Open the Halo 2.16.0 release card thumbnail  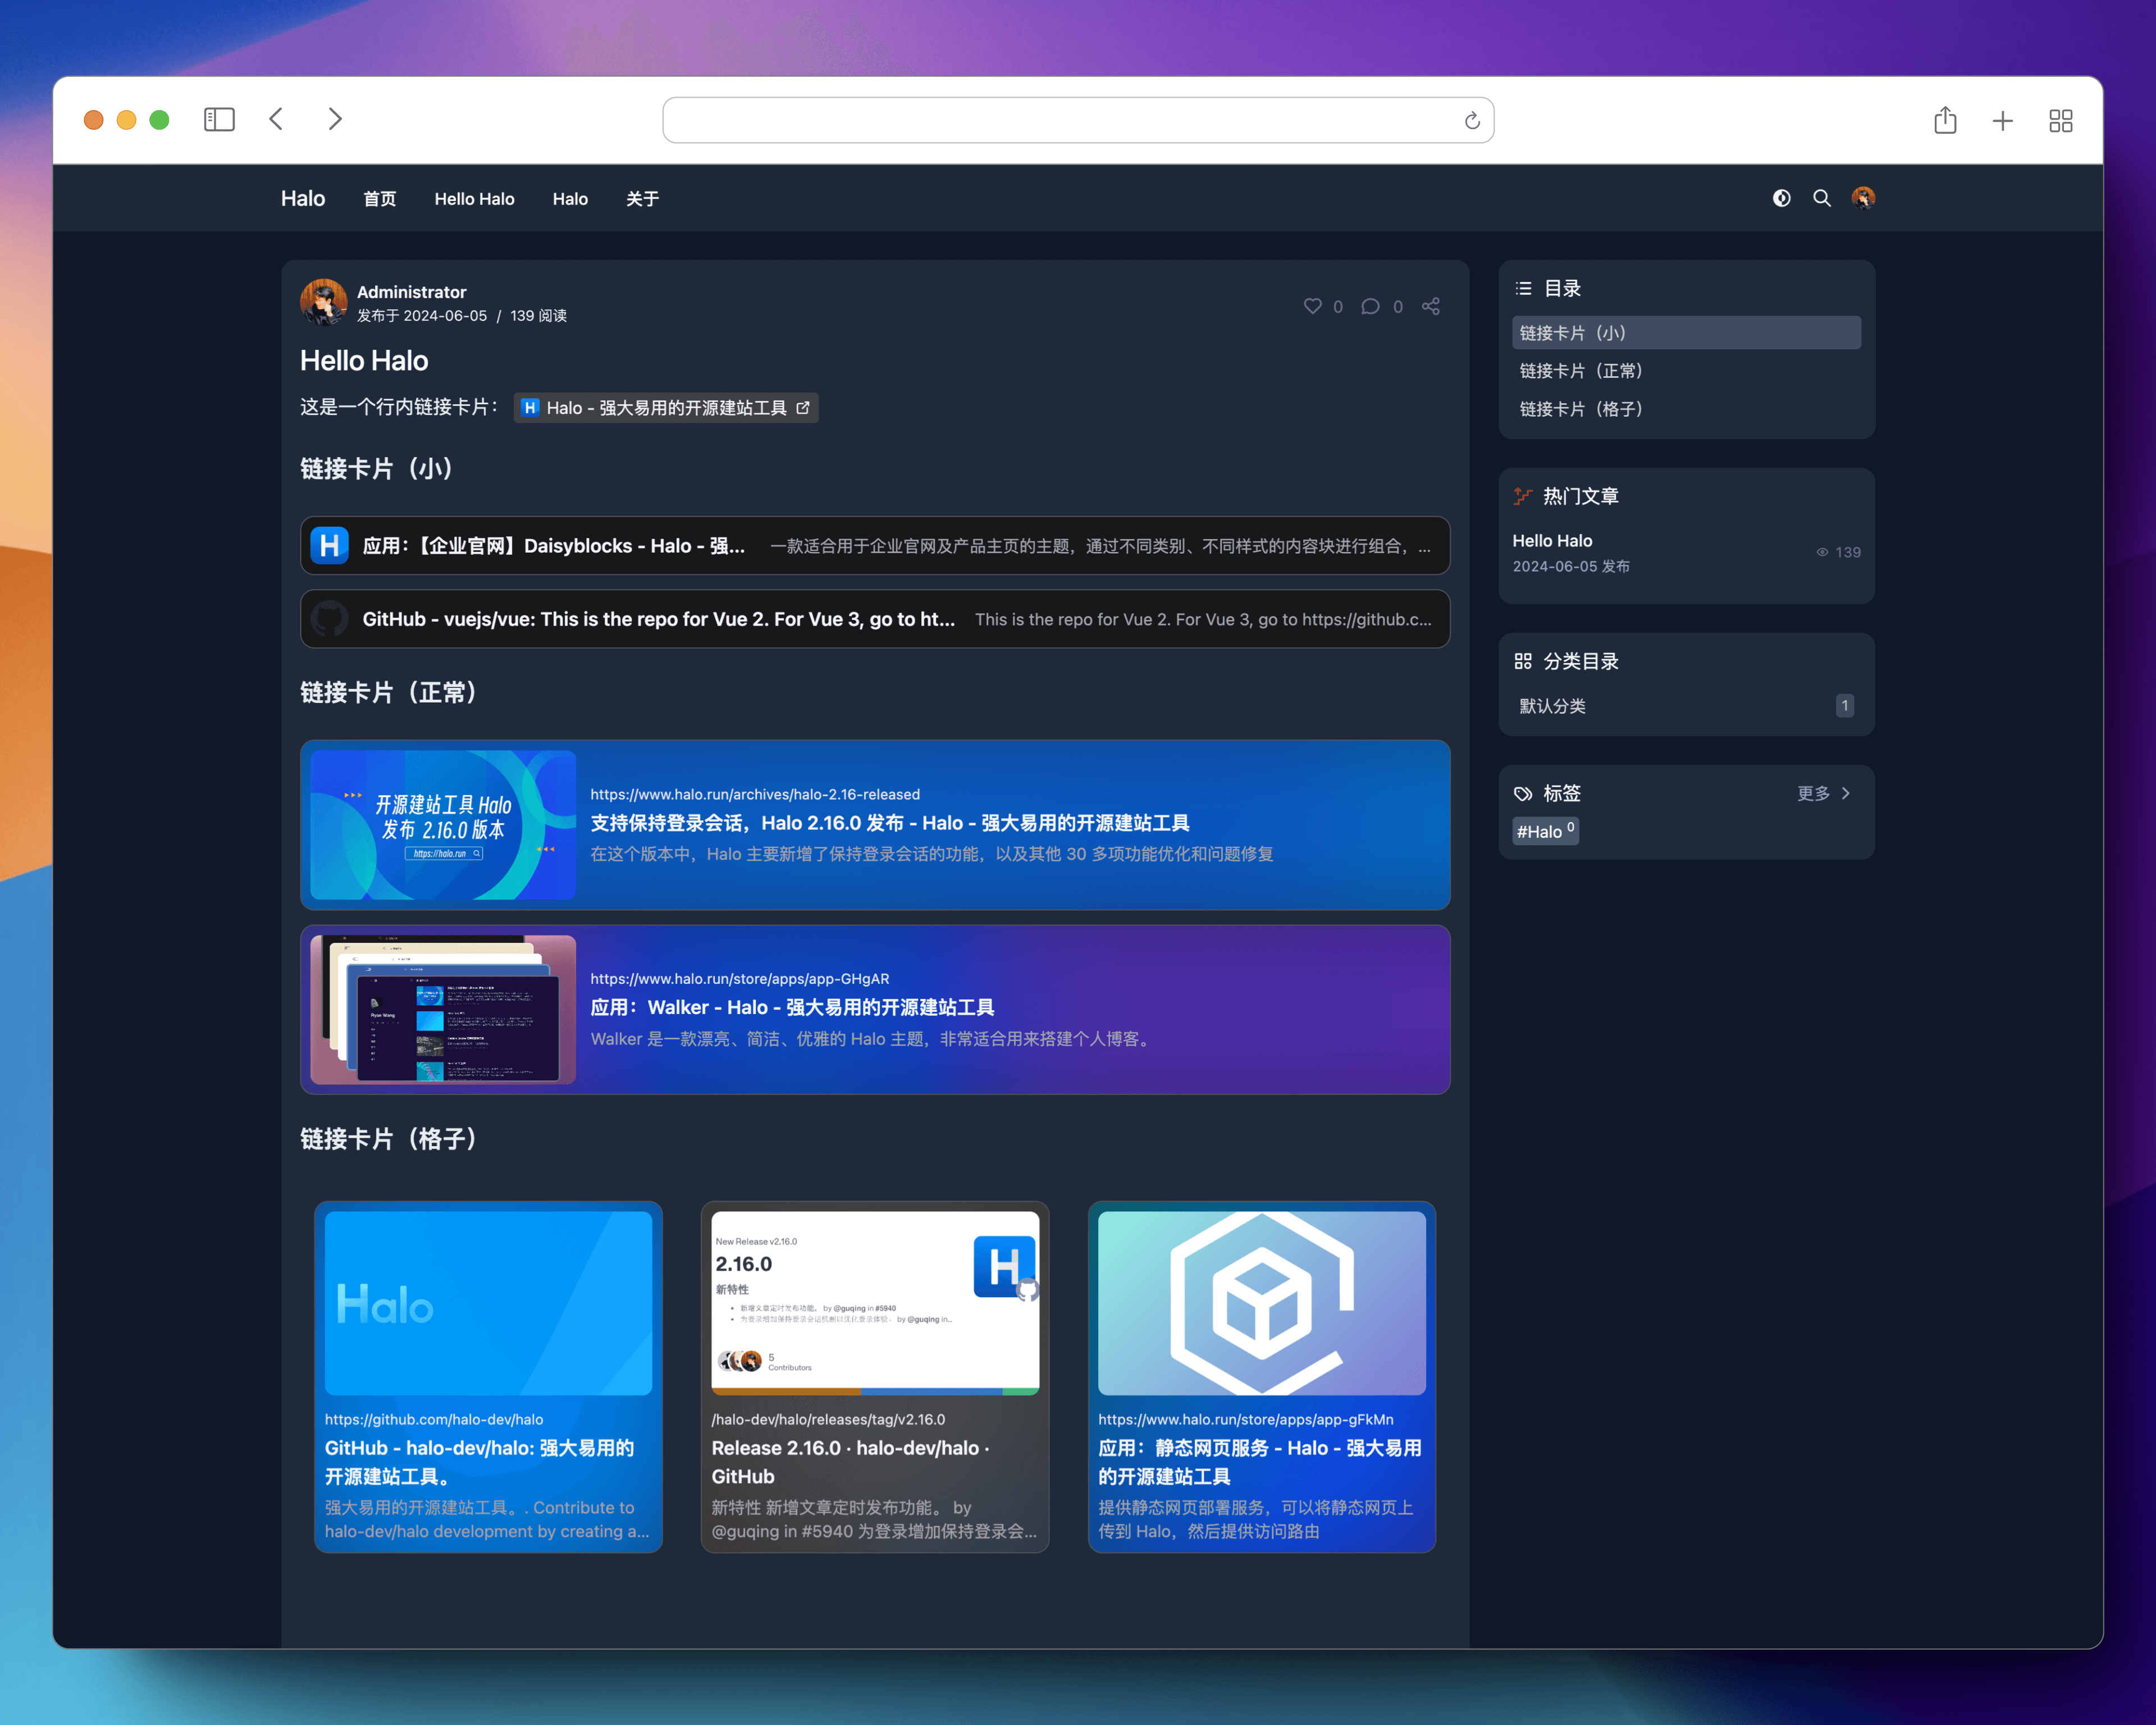click(x=443, y=825)
